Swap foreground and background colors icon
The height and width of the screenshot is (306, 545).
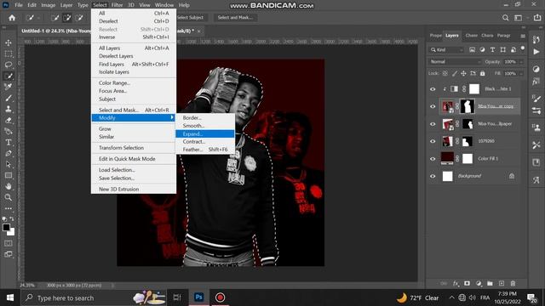(x=12, y=219)
